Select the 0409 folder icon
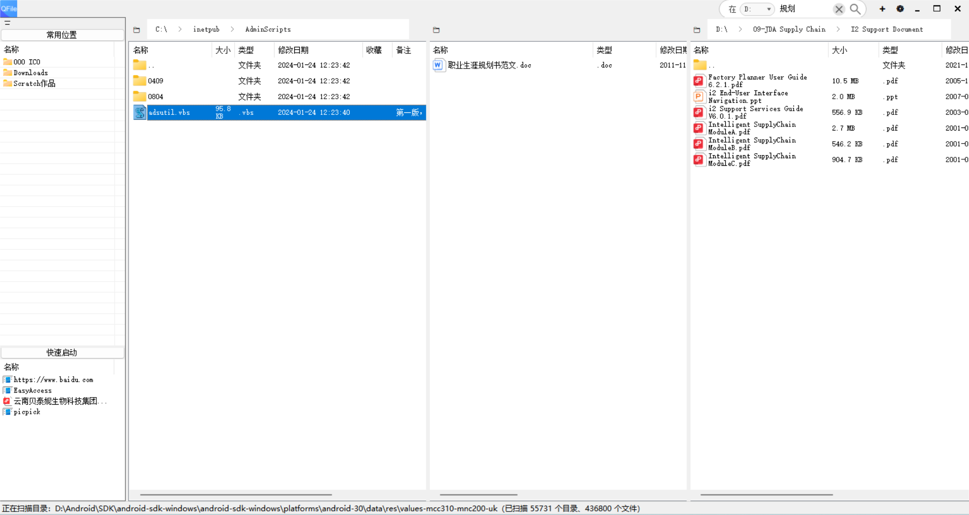 click(140, 81)
